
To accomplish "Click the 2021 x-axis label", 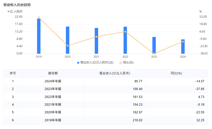I will tap(96, 57).
